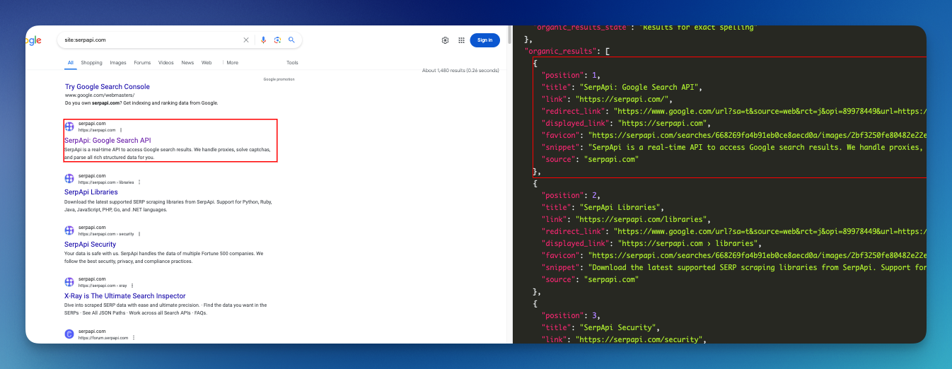Click the X-Ray result snippet text
Screen dimensions: 952x369
pyautogui.click(x=166, y=309)
